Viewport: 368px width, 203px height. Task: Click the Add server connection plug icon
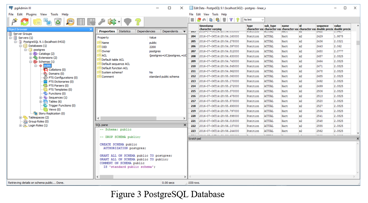(x=14, y=22)
